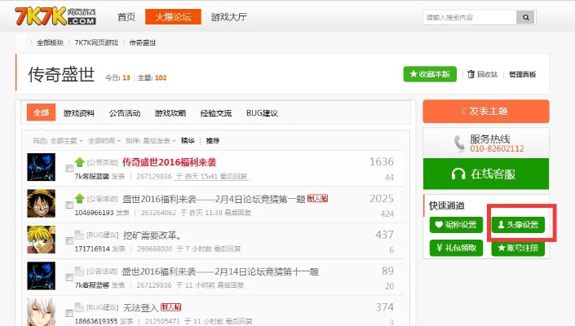Switch to the BUG建议 tab
Image resolution: width=575 pixels, height=326 pixels.
click(x=262, y=113)
